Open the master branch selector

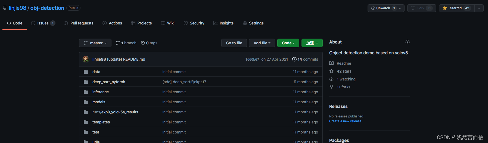pos(95,43)
